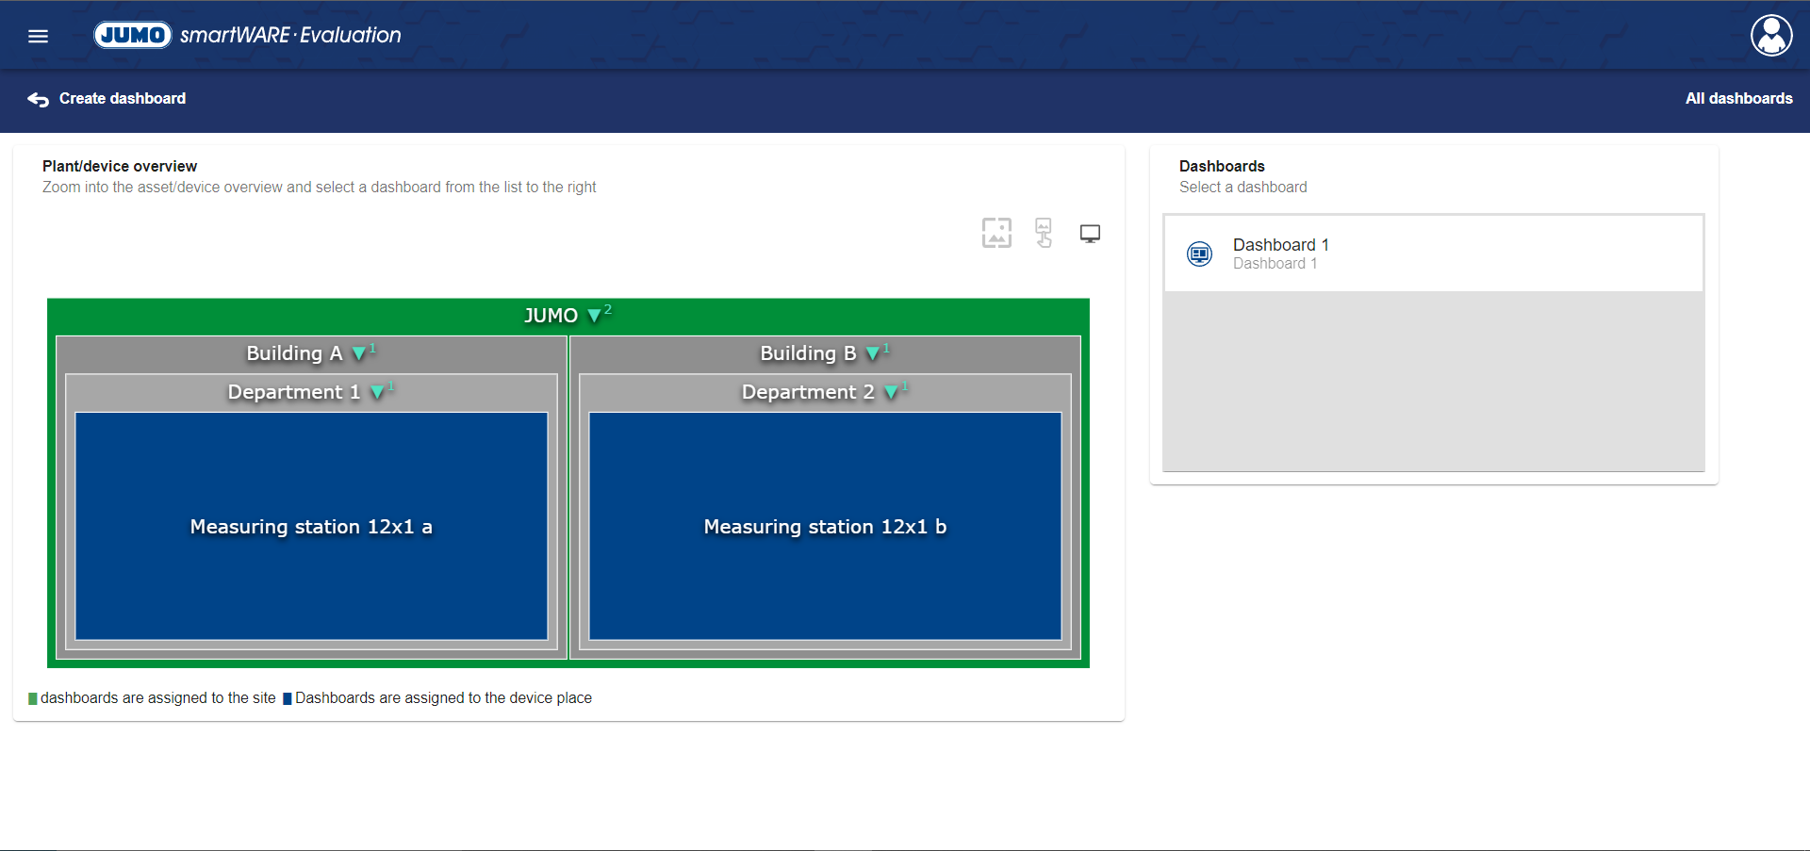Click the Create dashboard title
This screenshot has height=851, width=1810.
coord(123,99)
